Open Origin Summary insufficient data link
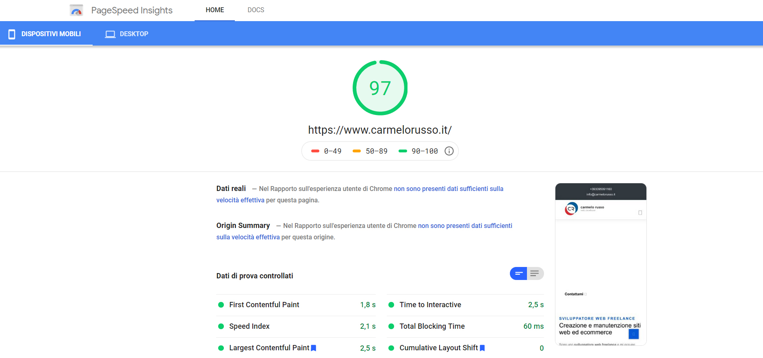This screenshot has height=358, width=763. [x=465, y=226]
